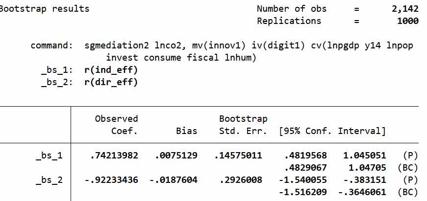The image size is (427, 201).
Task: Click the standard error .14575011
Action: (238, 156)
